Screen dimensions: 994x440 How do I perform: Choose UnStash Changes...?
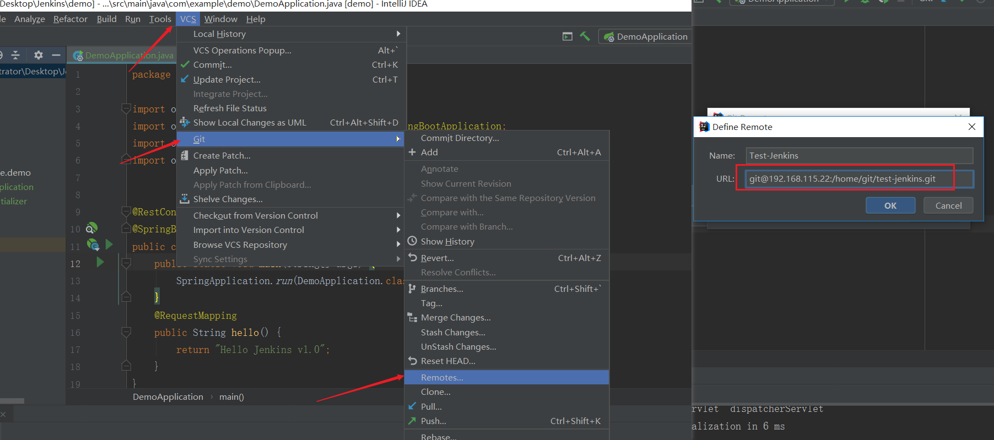point(507,347)
